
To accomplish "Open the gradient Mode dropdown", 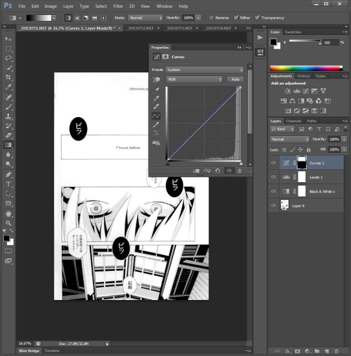I will point(146,18).
